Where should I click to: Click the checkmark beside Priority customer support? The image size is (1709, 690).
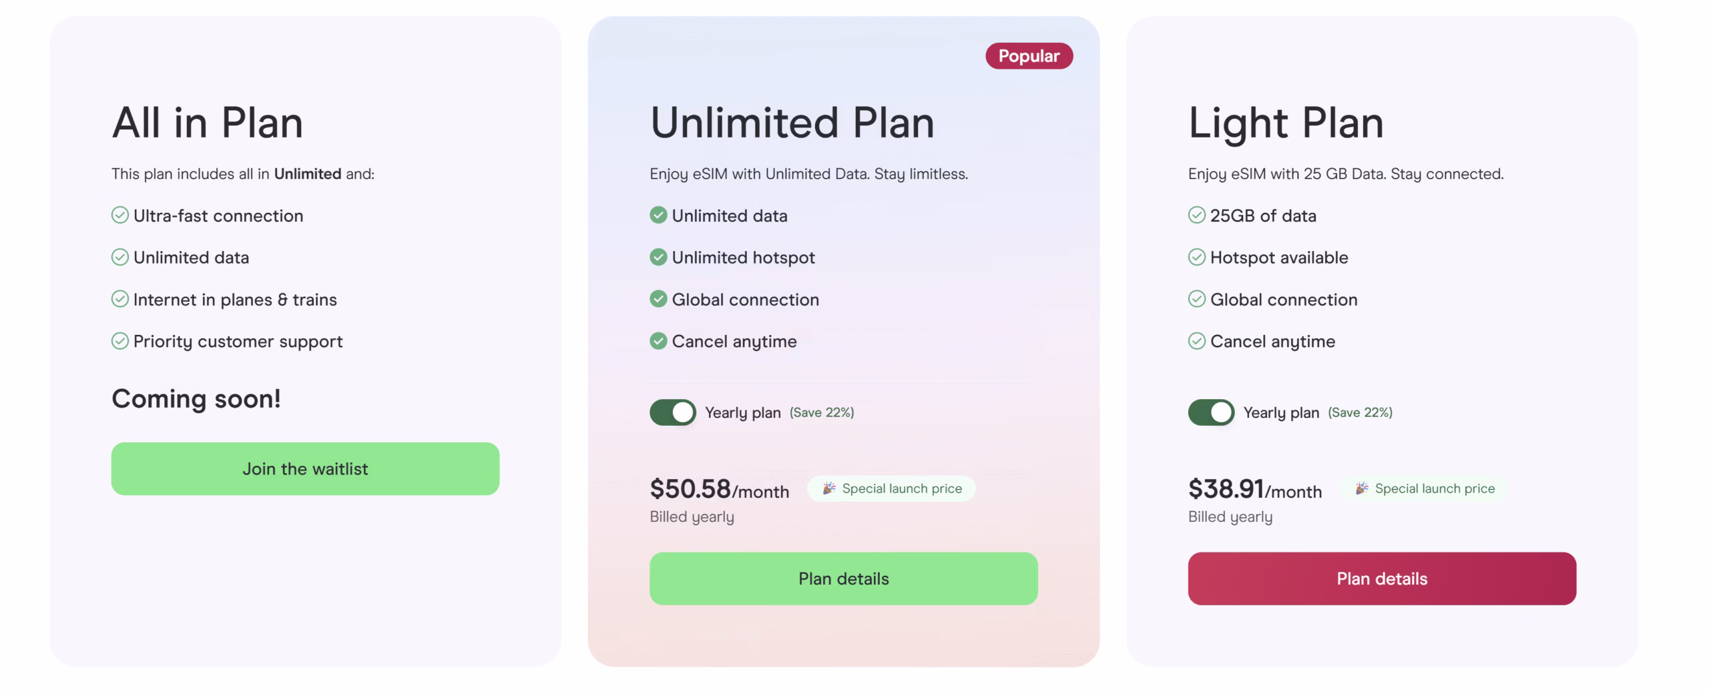click(120, 341)
